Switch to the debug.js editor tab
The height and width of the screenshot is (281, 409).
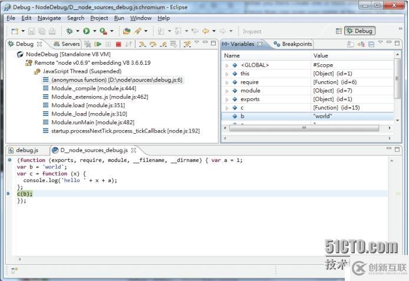pyautogui.click(x=24, y=150)
